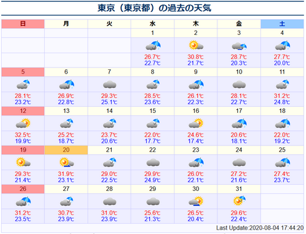The height and width of the screenshot is (234, 306).
Task: Click the sunny-cloudy icon for day 2
Action: coord(196,46)
